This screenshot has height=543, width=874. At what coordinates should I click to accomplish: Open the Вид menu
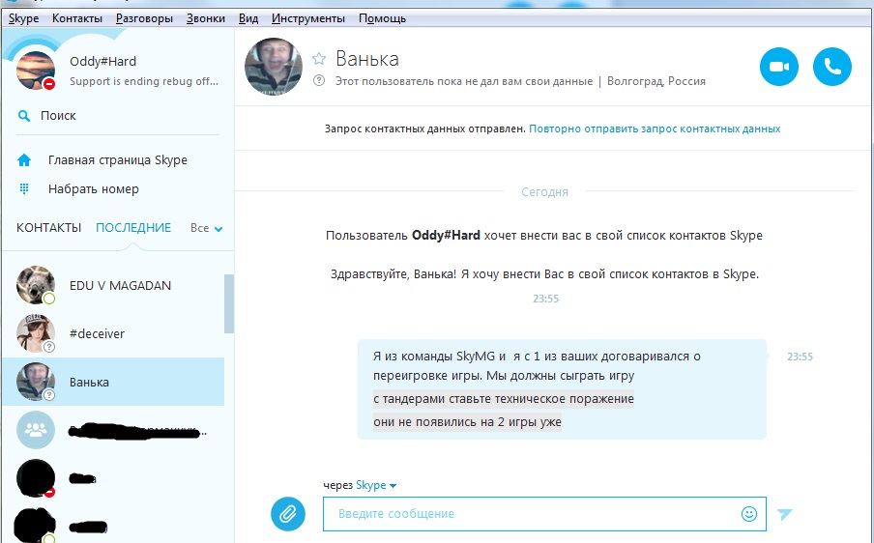point(248,18)
